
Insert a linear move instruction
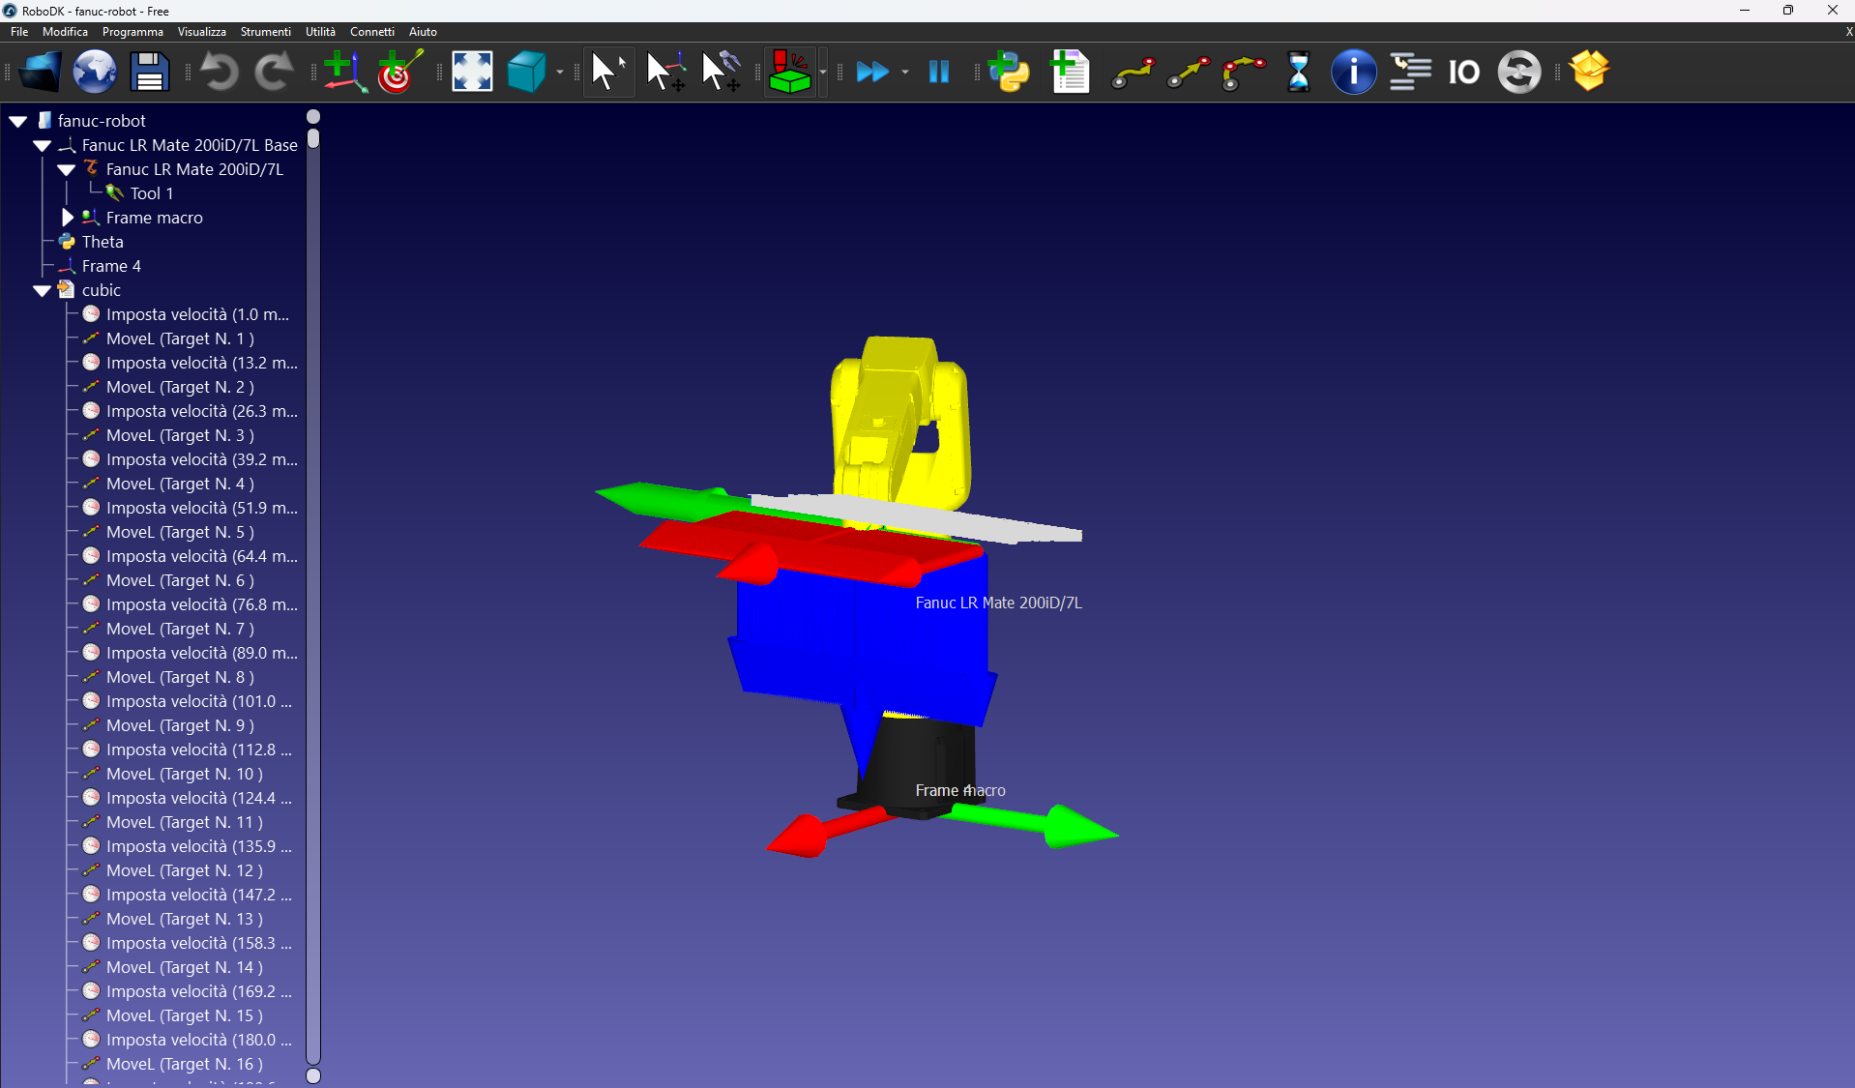click(x=1188, y=72)
